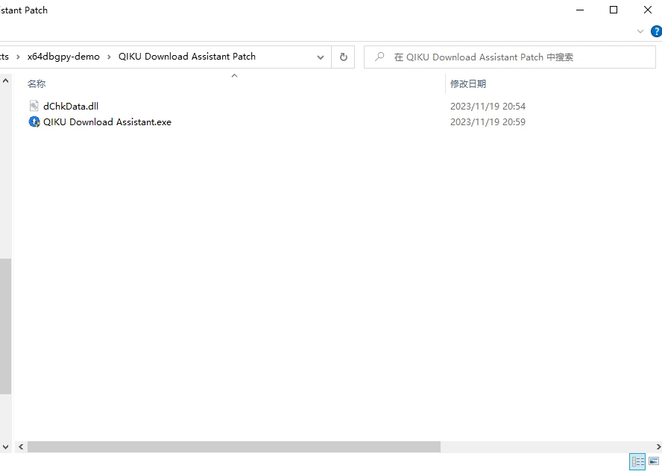The image size is (662, 471).
Task: Click horizontal scrollbar right arrow
Action: click(658, 446)
